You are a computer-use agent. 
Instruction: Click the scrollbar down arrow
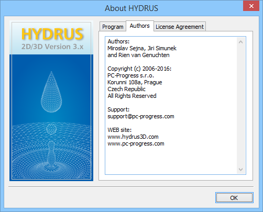click(240, 170)
